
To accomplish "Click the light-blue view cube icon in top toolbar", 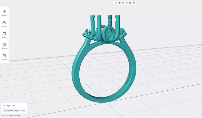I will [116, 3].
